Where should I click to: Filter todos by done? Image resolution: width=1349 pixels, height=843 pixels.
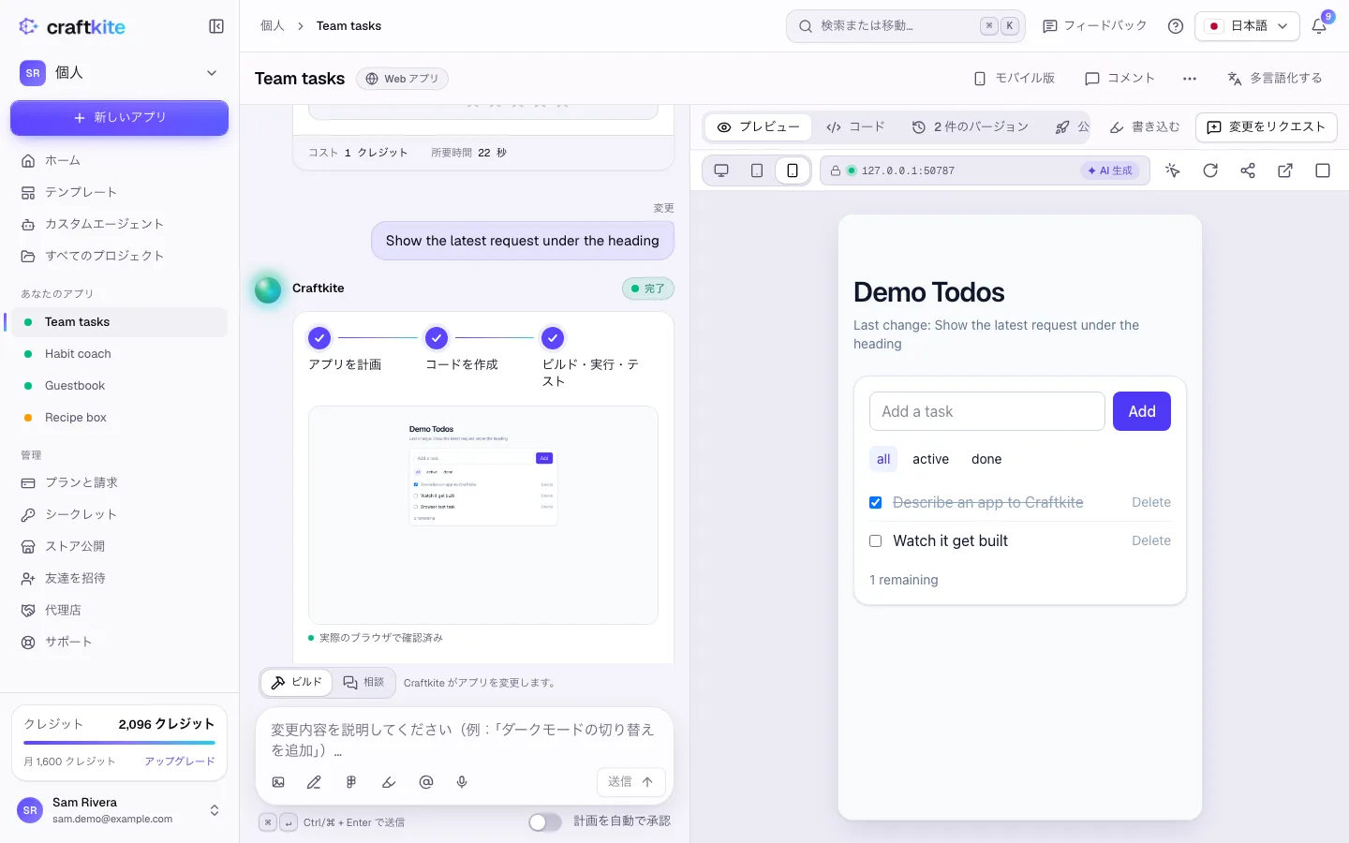(986, 459)
